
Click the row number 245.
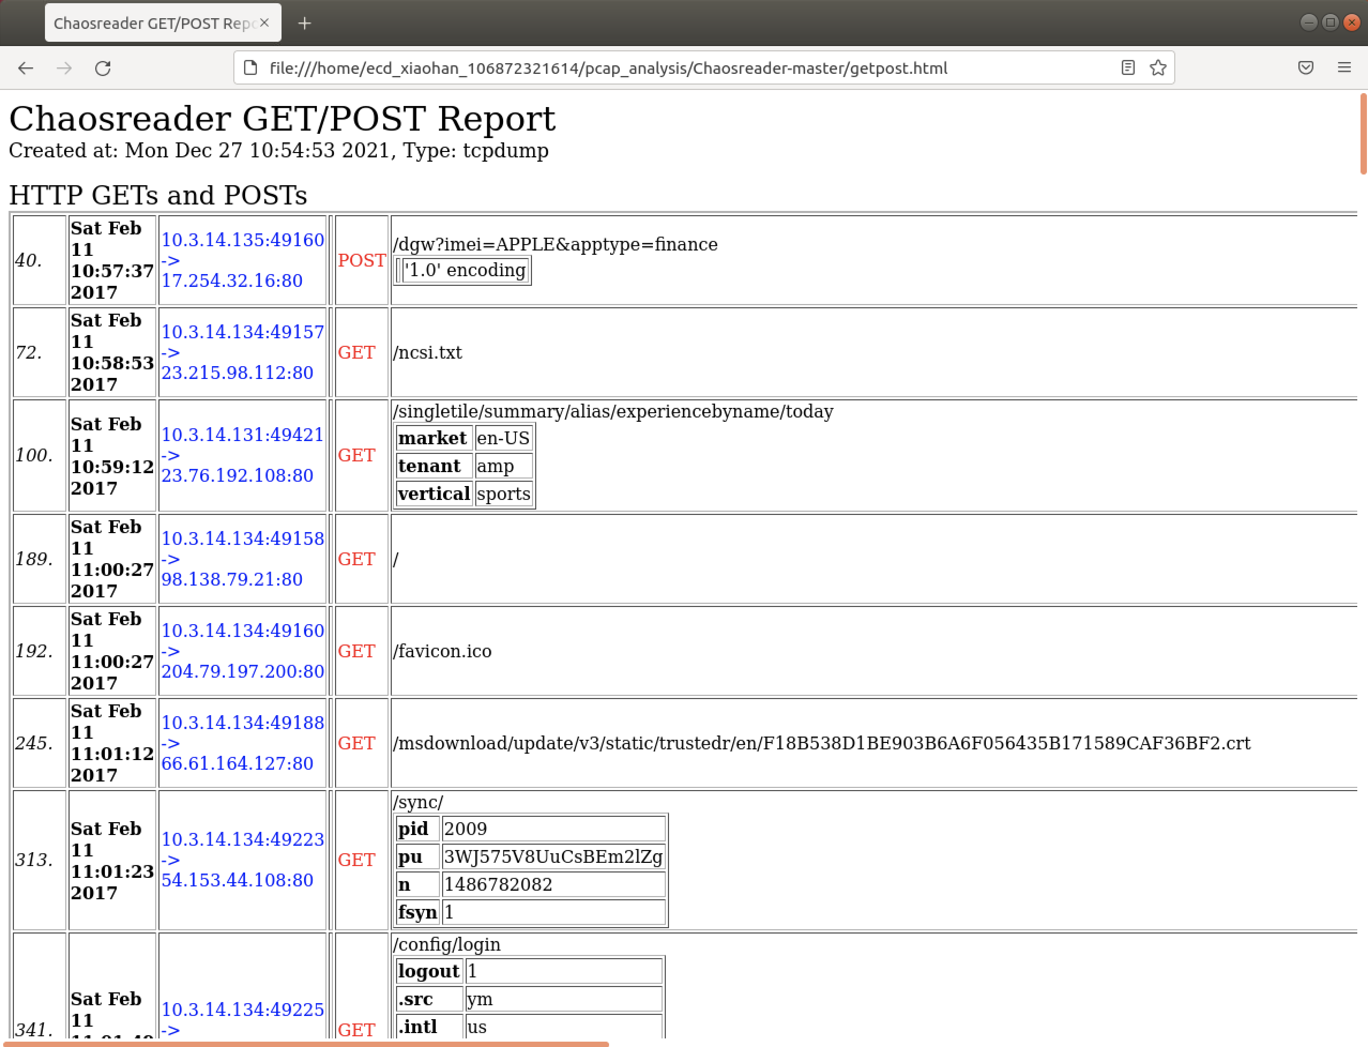tap(34, 743)
